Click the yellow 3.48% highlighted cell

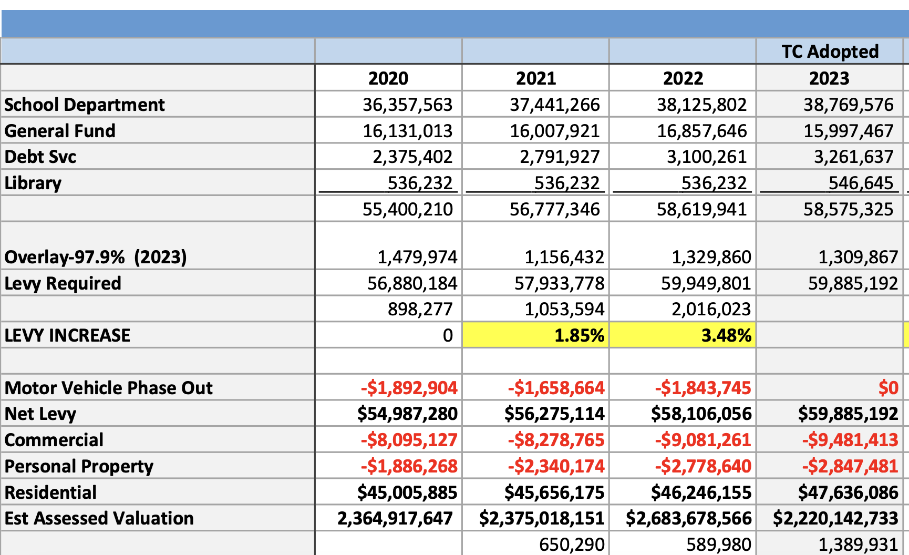[683, 335]
